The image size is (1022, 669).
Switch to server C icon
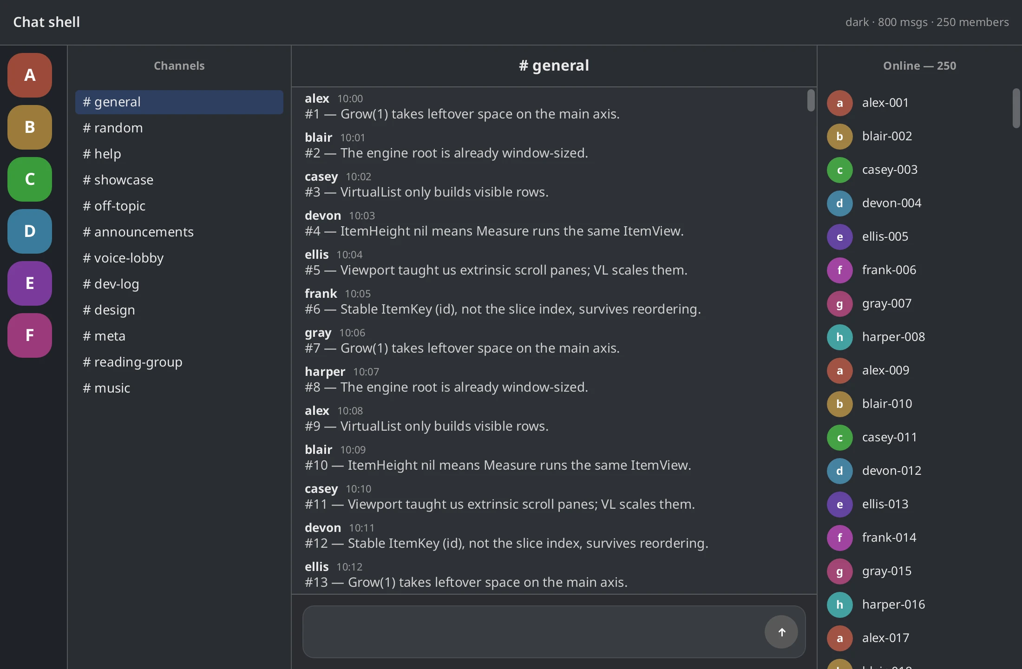point(30,179)
